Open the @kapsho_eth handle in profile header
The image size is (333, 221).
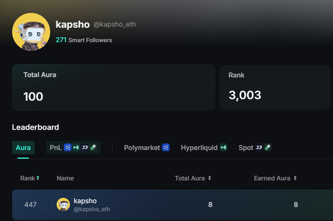(x=115, y=24)
